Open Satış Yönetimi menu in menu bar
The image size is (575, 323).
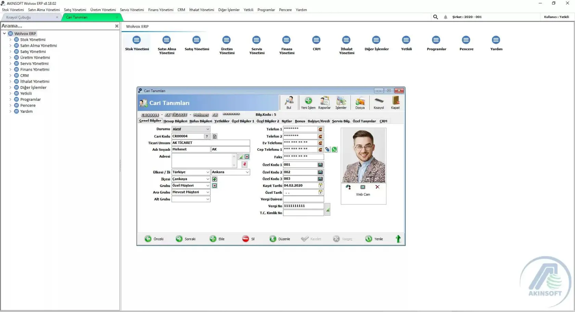tap(75, 10)
